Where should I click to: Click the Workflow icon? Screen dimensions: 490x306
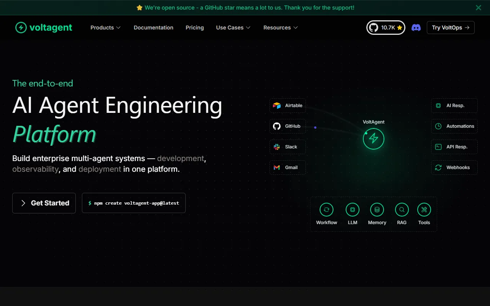[327, 210]
